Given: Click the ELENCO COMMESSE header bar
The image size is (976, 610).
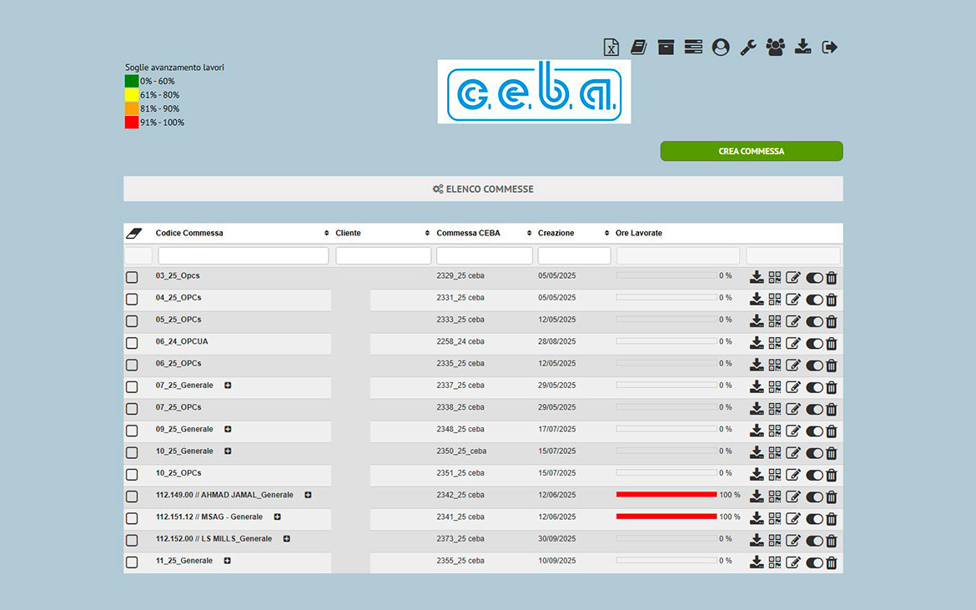Looking at the screenshot, I should tap(483, 189).
